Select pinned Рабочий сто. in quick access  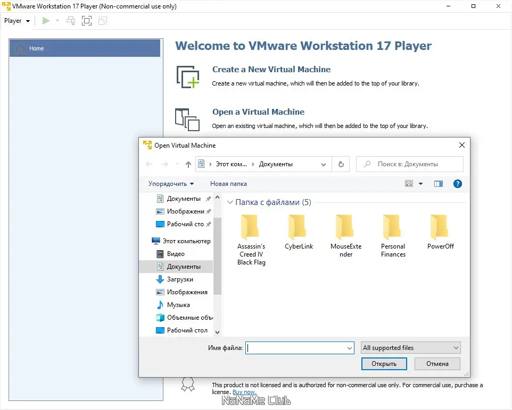184,224
